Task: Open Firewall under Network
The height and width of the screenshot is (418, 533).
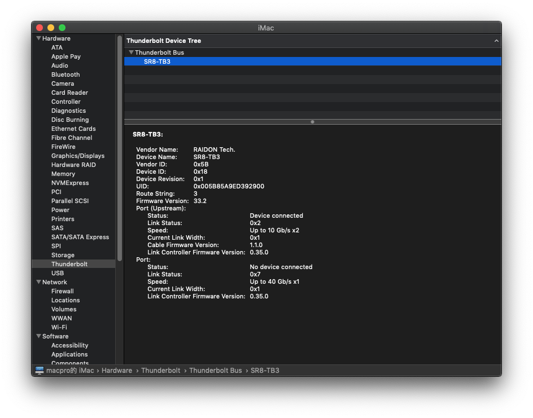Action: point(63,291)
